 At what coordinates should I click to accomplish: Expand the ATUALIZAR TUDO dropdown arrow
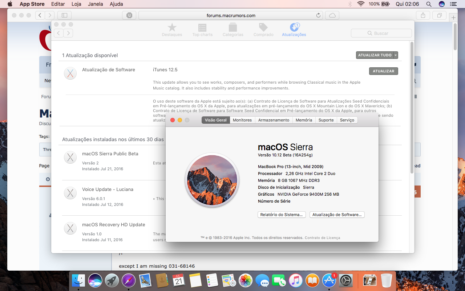tap(396, 55)
